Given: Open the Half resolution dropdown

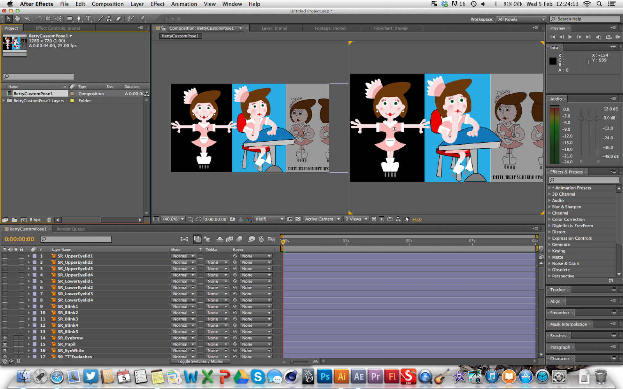Looking at the screenshot, I should coord(269,219).
